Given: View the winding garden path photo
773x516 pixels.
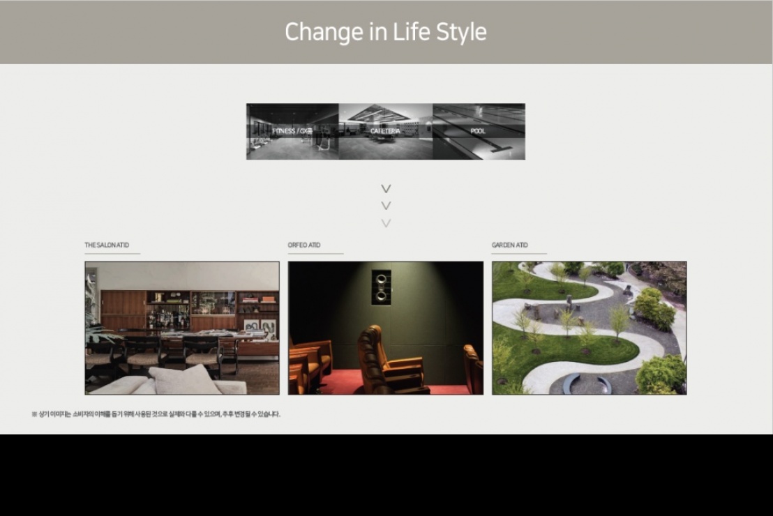Looking at the screenshot, I should click(x=589, y=328).
